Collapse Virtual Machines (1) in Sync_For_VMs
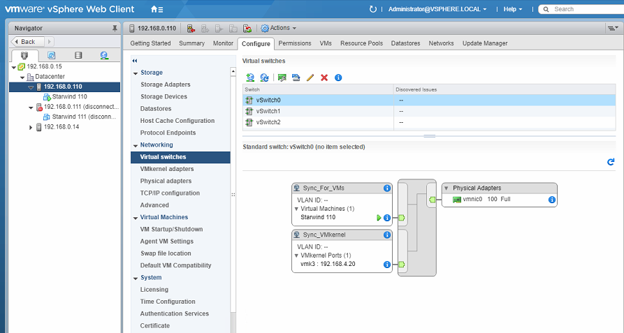This screenshot has height=333, width=624. (x=296, y=209)
